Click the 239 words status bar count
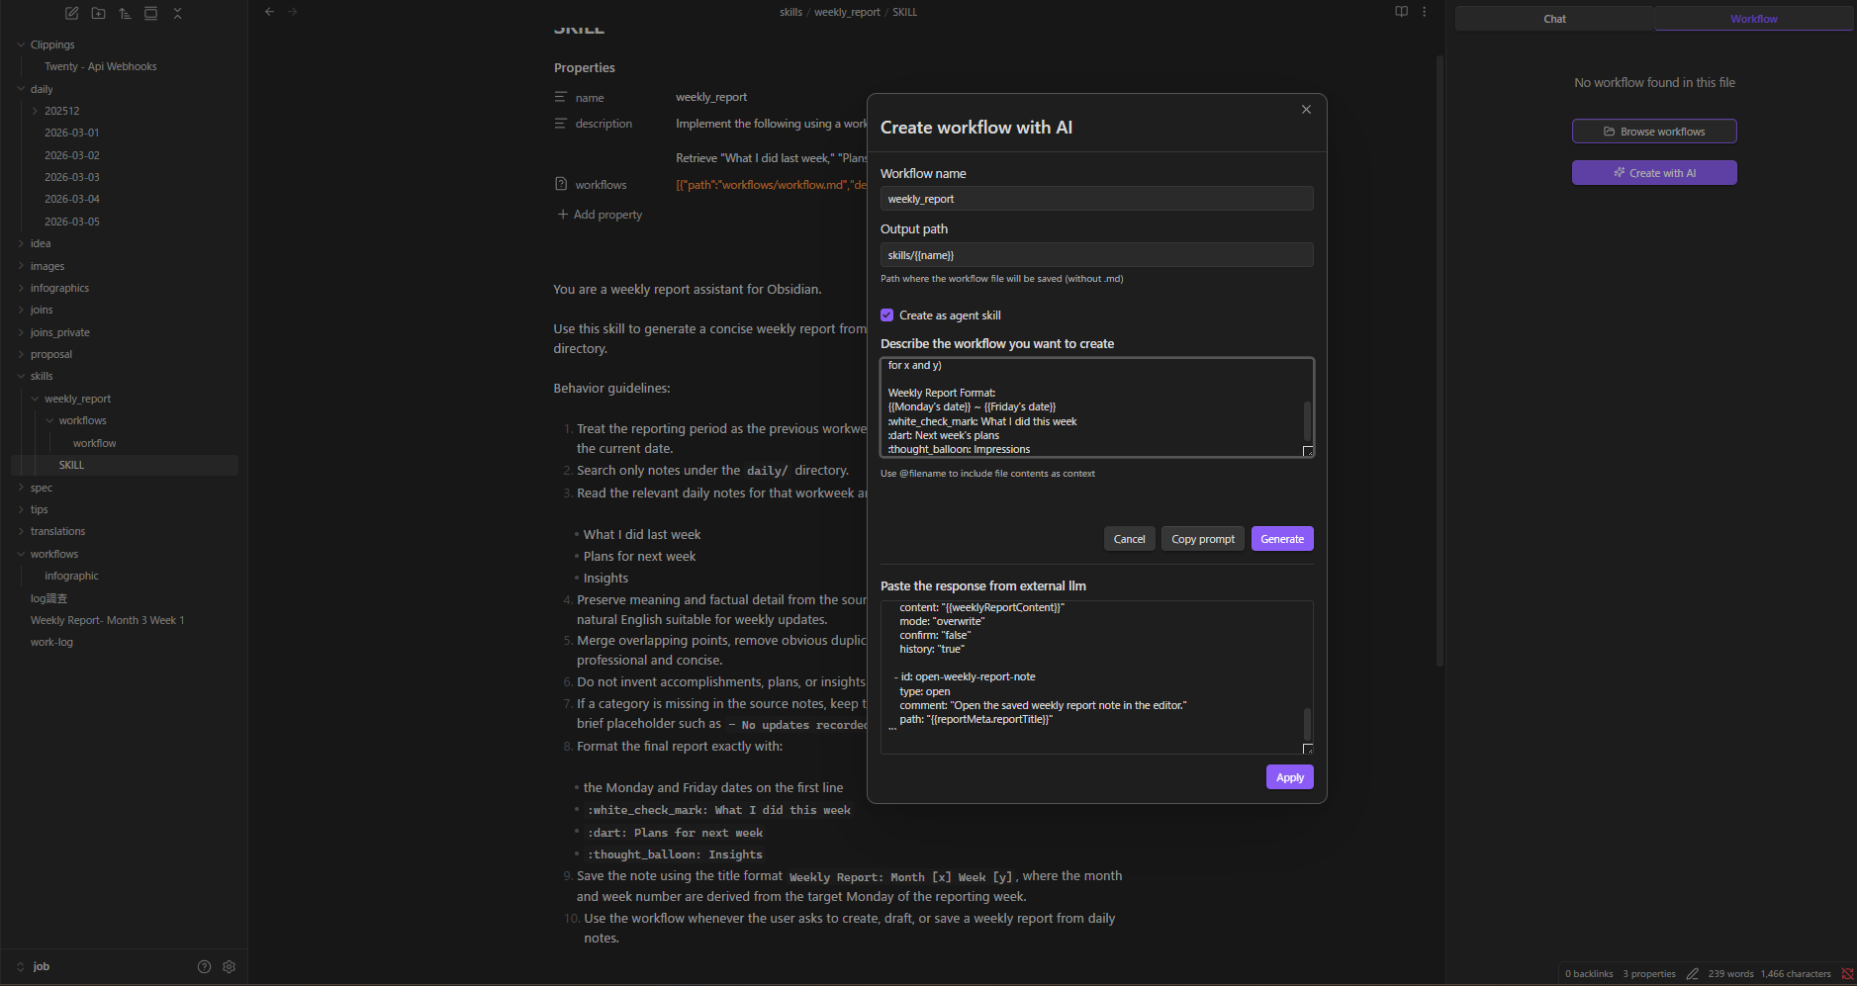Viewport: 1857px width, 986px height. click(x=1730, y=974)
